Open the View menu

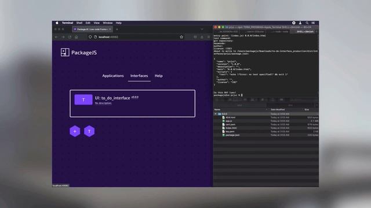tap(97, 23)
